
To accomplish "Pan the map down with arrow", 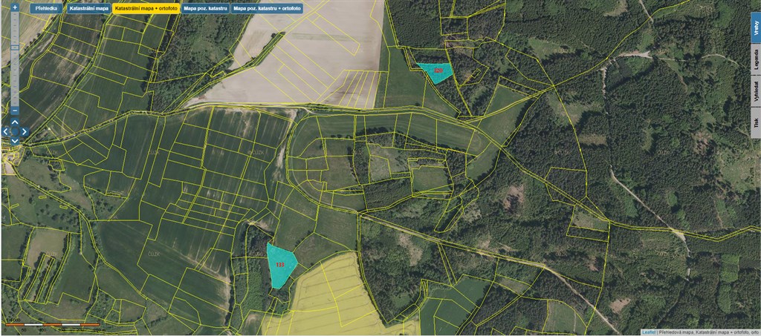I will (x=15, y=142).
